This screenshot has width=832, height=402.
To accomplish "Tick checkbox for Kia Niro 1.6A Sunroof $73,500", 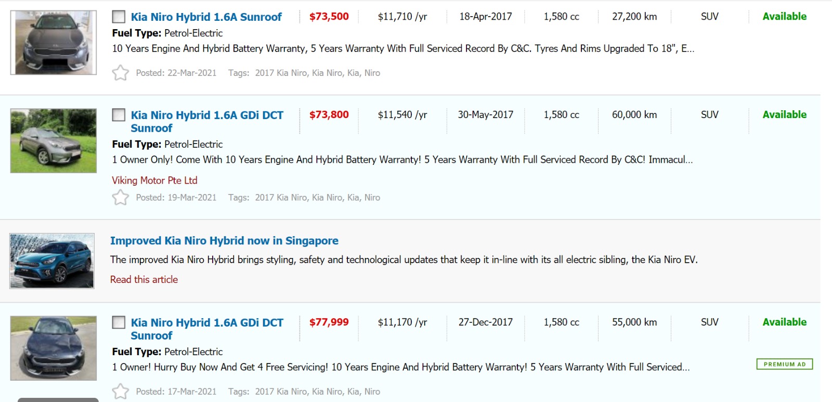I will pyautogui.click(x=119, y=17).
